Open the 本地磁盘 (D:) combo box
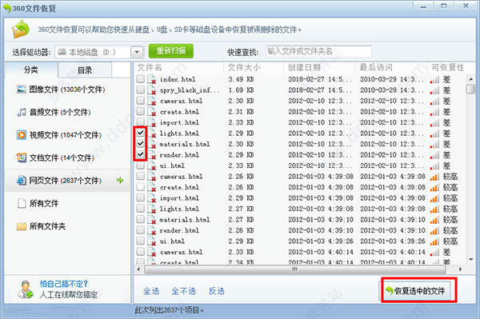Image resolution: width=480 pixels, height=319 pixels. point(99,52)
